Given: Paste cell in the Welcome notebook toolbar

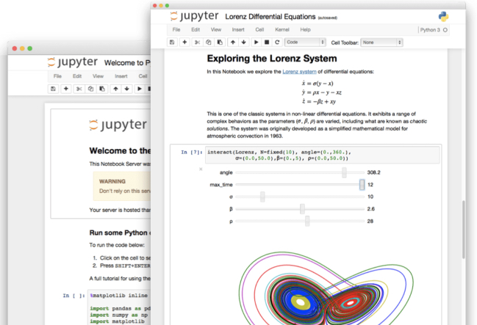Looking at the screenshot, I should click(x=102, y=89).
